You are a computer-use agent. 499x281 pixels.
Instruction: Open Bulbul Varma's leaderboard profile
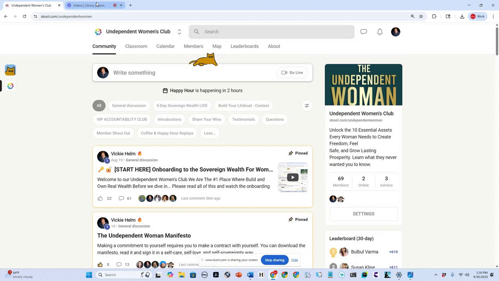(365, 252)
